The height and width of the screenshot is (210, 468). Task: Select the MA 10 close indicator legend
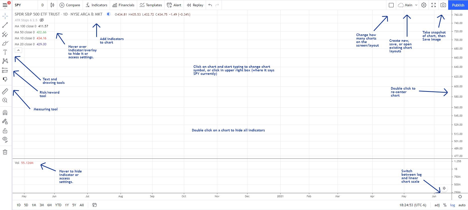pos(31,38)
